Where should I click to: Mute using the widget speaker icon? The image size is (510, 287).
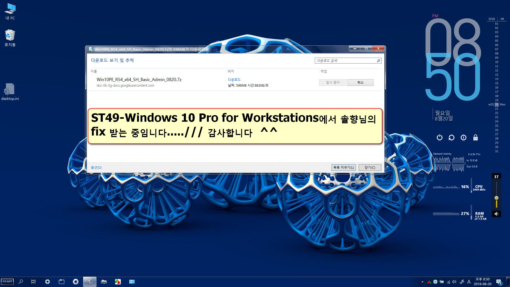[x=496, y=214]
